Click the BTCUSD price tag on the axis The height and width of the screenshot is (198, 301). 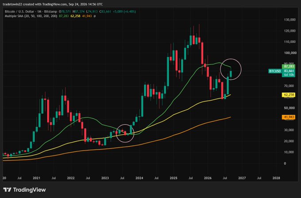pos(275,71)
